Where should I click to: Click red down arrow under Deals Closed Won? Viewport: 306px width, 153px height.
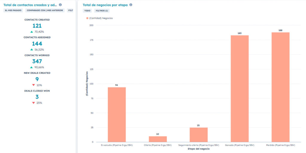pyautogui.click(x=33, y=103)
